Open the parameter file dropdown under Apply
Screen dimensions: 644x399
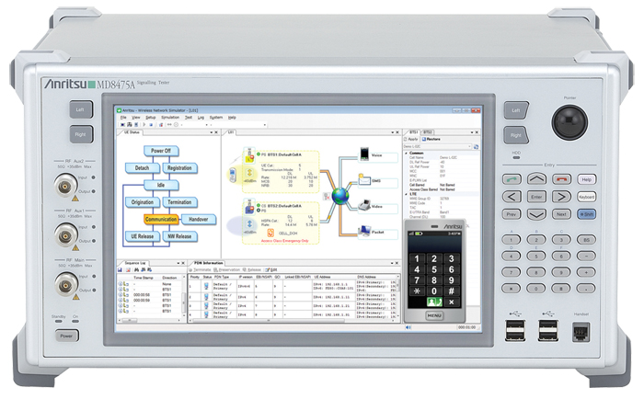pos(471,146)
